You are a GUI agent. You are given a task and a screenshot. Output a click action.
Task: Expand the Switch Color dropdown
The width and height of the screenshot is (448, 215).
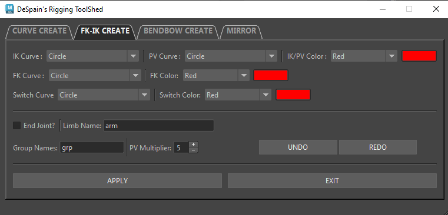coord(238,95)
